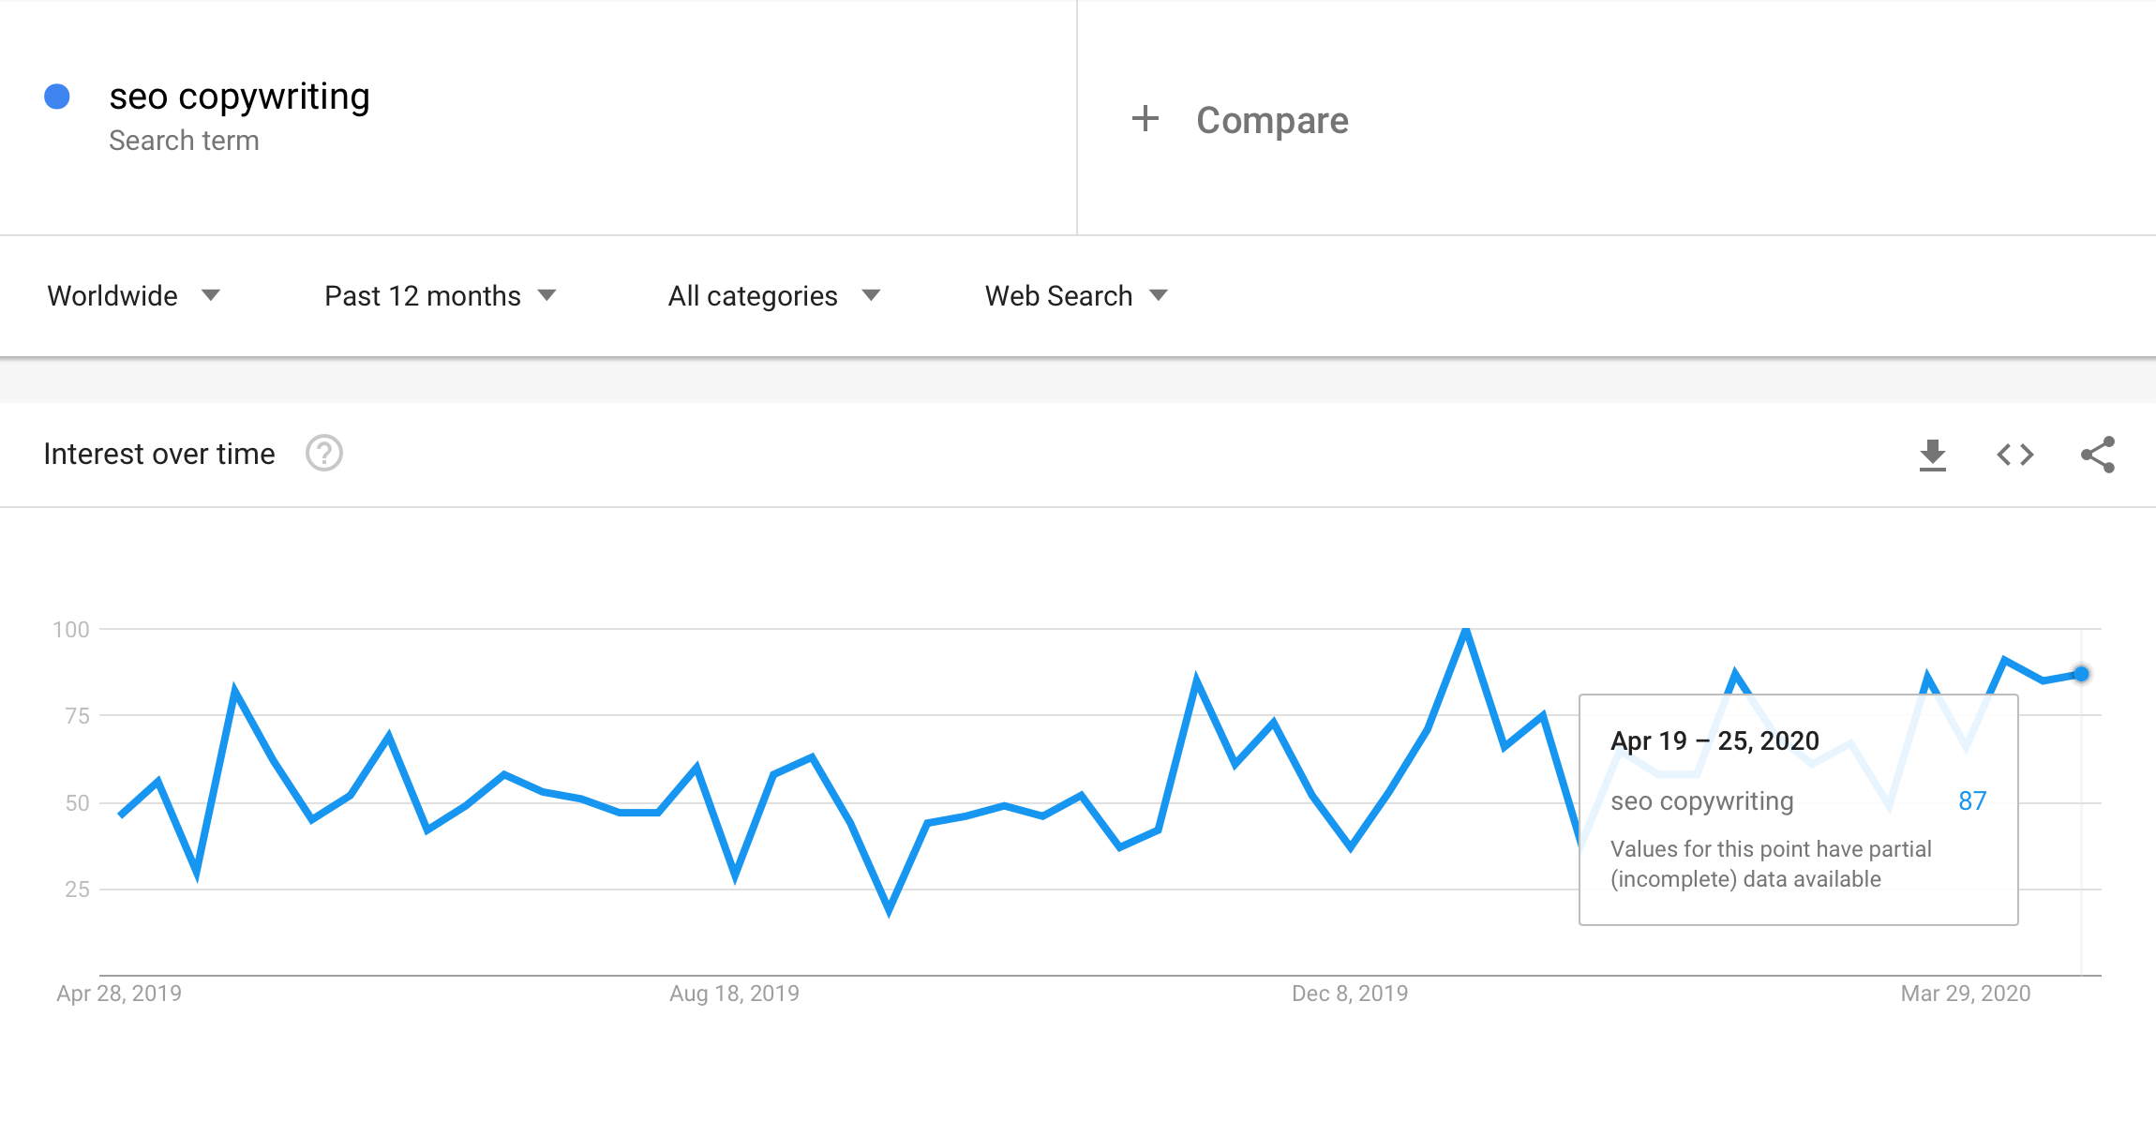Click the plus icon next to Compare

pyautogui.click(x=1145, y=119)
